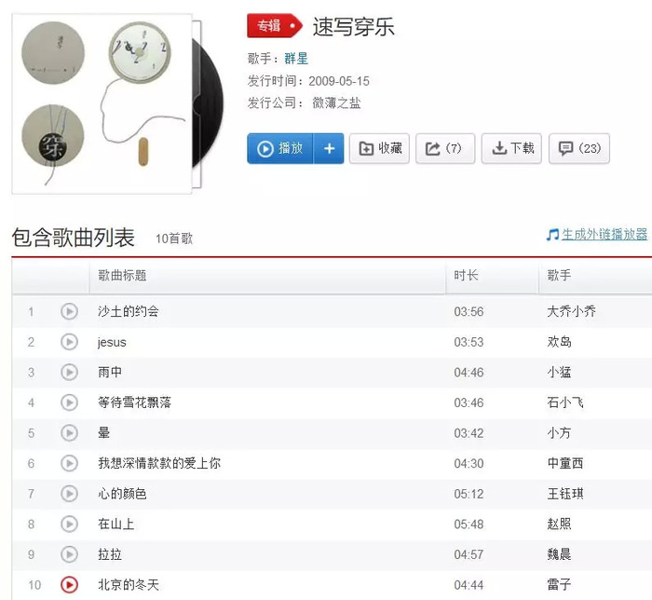Screen dimensions: 652x600
Task: Click the 收藏 favorite button
Action: 379,148
